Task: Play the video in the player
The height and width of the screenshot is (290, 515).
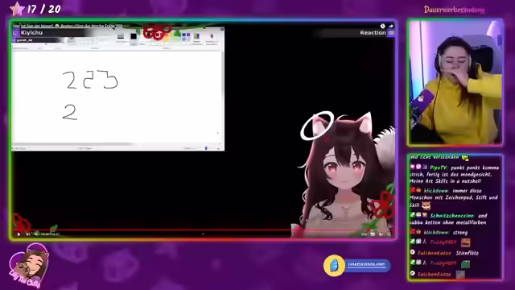Action: click(x=19, y=234)
